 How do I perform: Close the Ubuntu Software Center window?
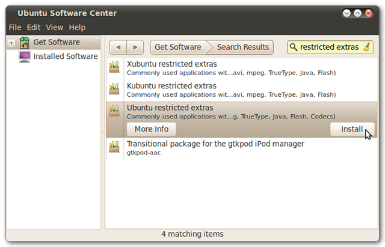click(368, 13)
